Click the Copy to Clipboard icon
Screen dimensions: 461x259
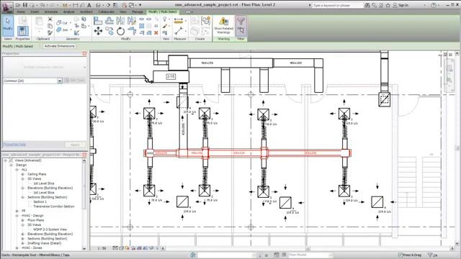50,26
